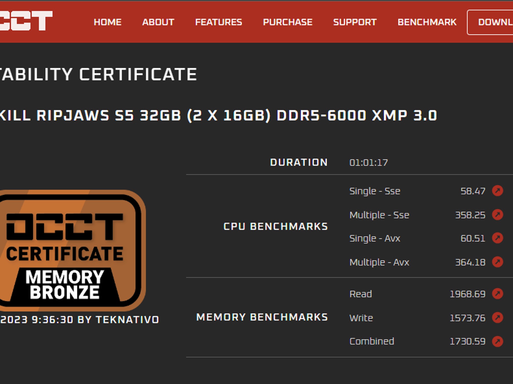Navigate to FEATURES
513x384 pixels.
coord(218,22)
